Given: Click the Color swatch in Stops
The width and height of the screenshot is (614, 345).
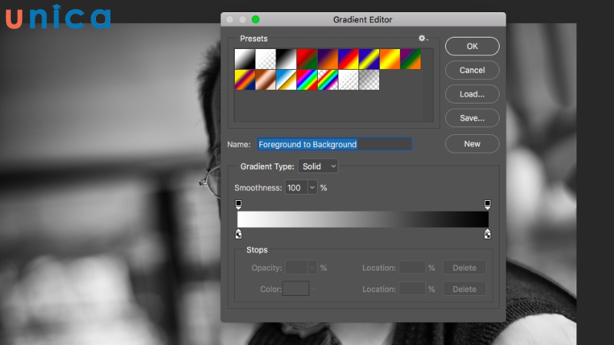Looking at the screenshot, I should point(295,289).
